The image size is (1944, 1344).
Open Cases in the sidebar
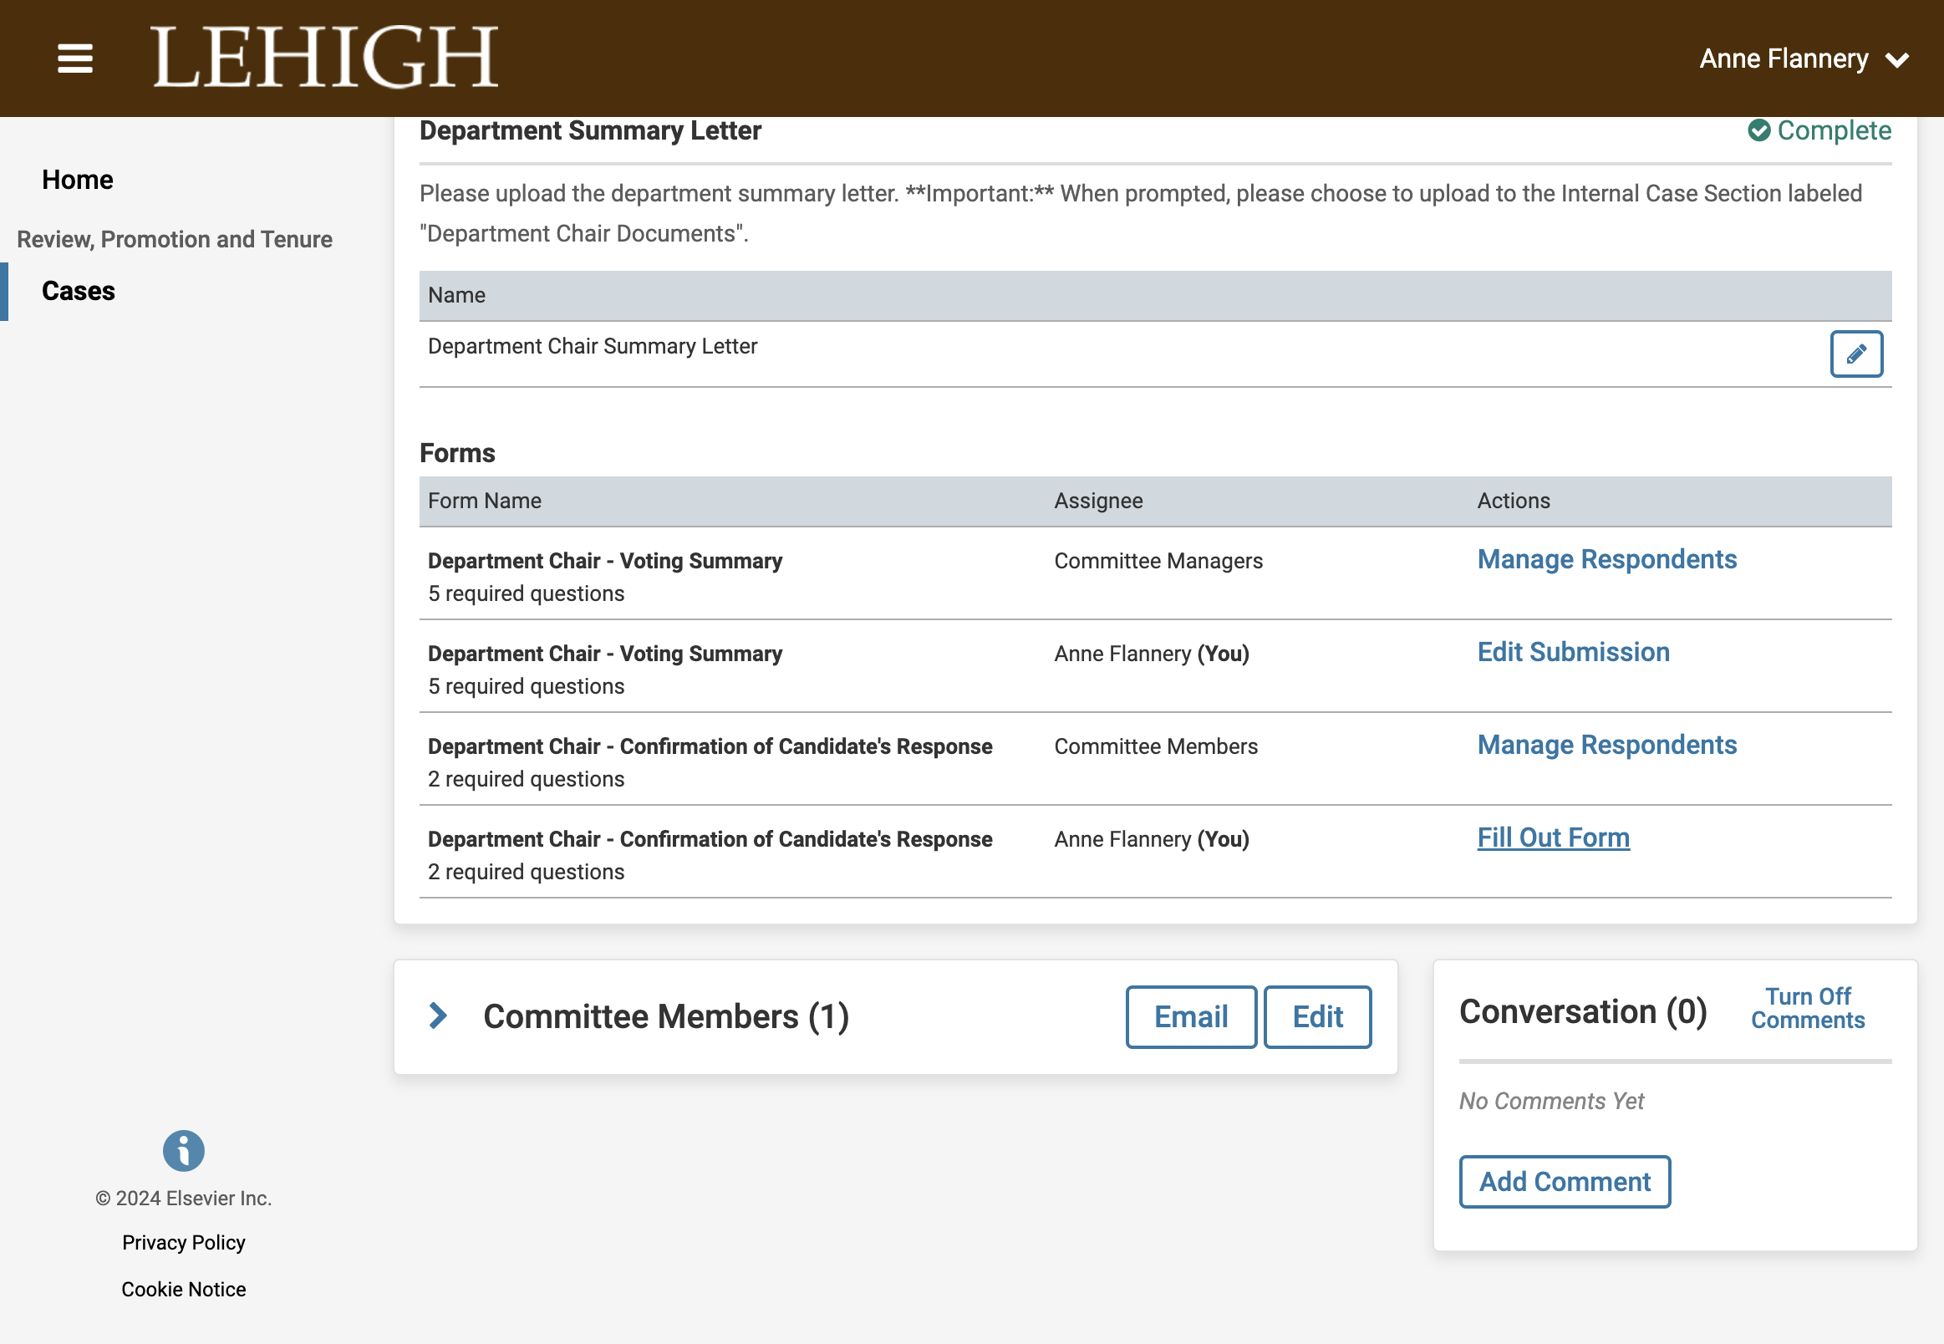pyautogui.click(x=79, y=291)
